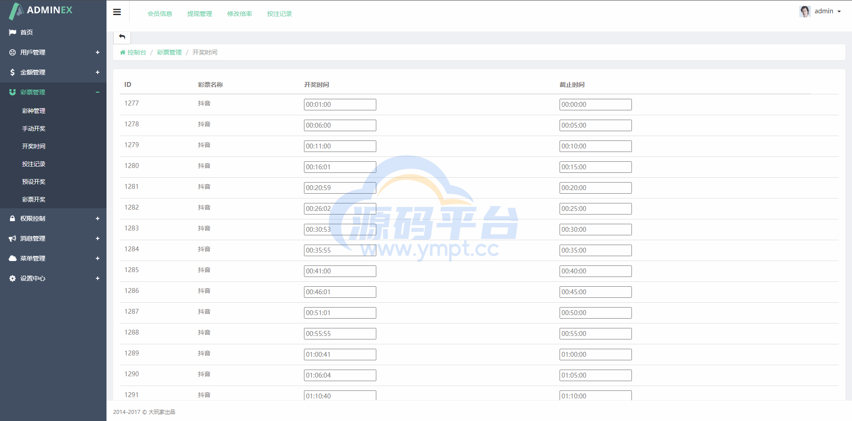Click the dollar icon for 金额管理
The image size is (852, 421).
click(12, 72)
